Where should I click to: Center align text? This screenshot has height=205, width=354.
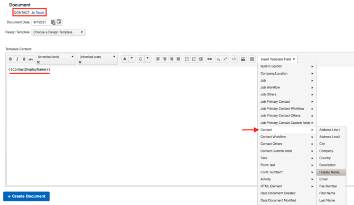click(165, 59)
